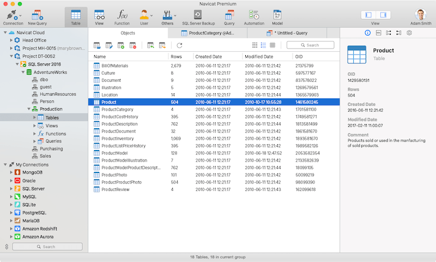Collapse Project DT-0052 node
This screenshot has height=262, width=436.
(x=11, y=56)
